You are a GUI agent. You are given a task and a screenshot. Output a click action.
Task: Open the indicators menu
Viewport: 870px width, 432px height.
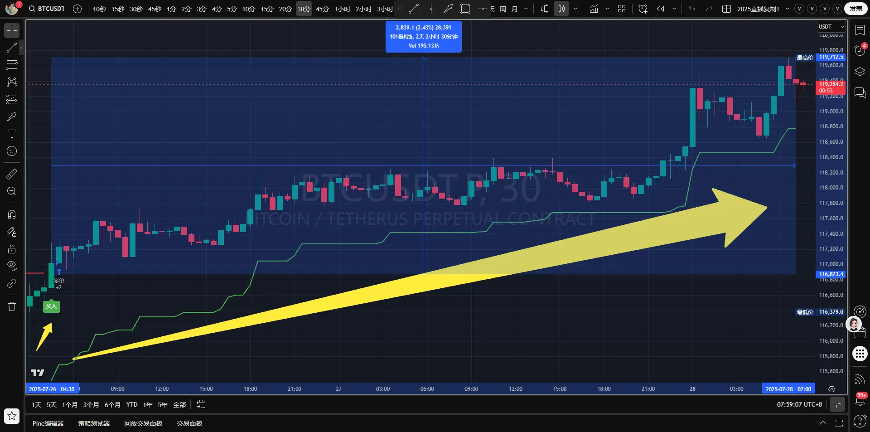pos(594,9)
